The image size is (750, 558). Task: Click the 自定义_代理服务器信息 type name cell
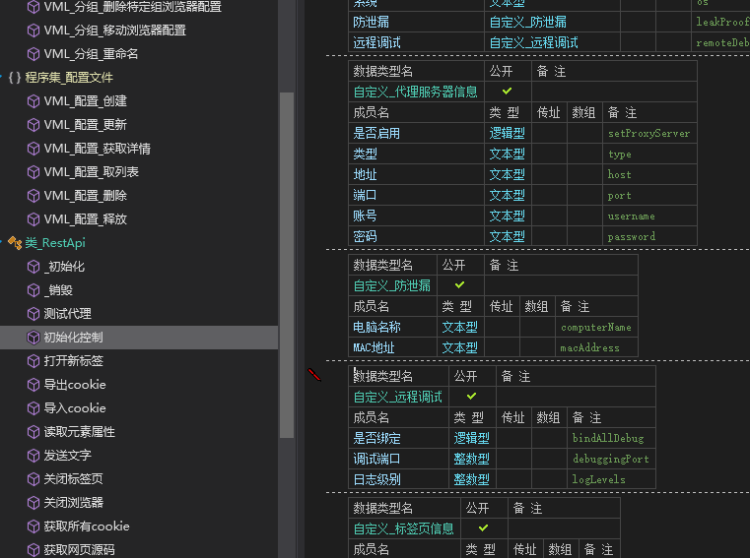coord(416,92)
